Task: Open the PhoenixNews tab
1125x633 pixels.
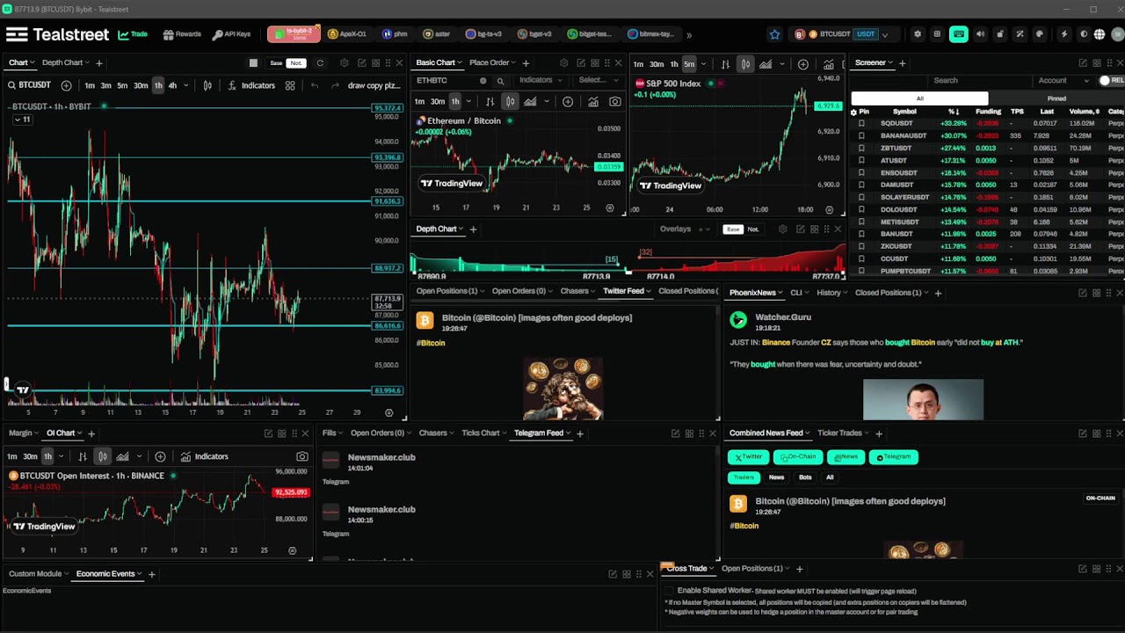Action: click(x=752, y=293)
